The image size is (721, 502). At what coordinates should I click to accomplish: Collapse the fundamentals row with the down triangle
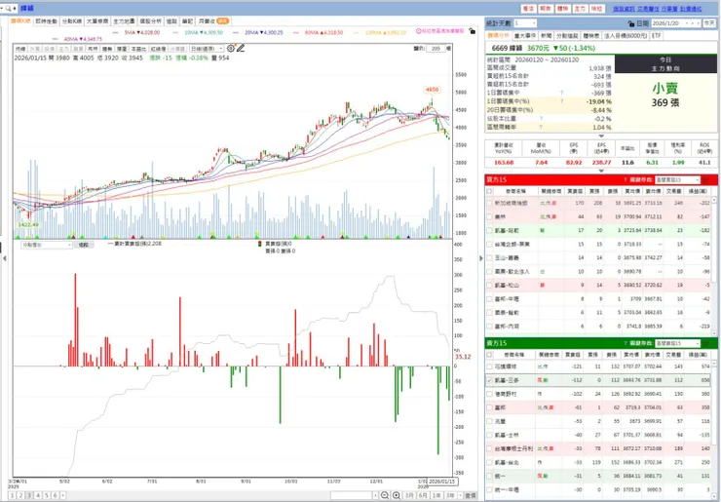tap(601, 171)
